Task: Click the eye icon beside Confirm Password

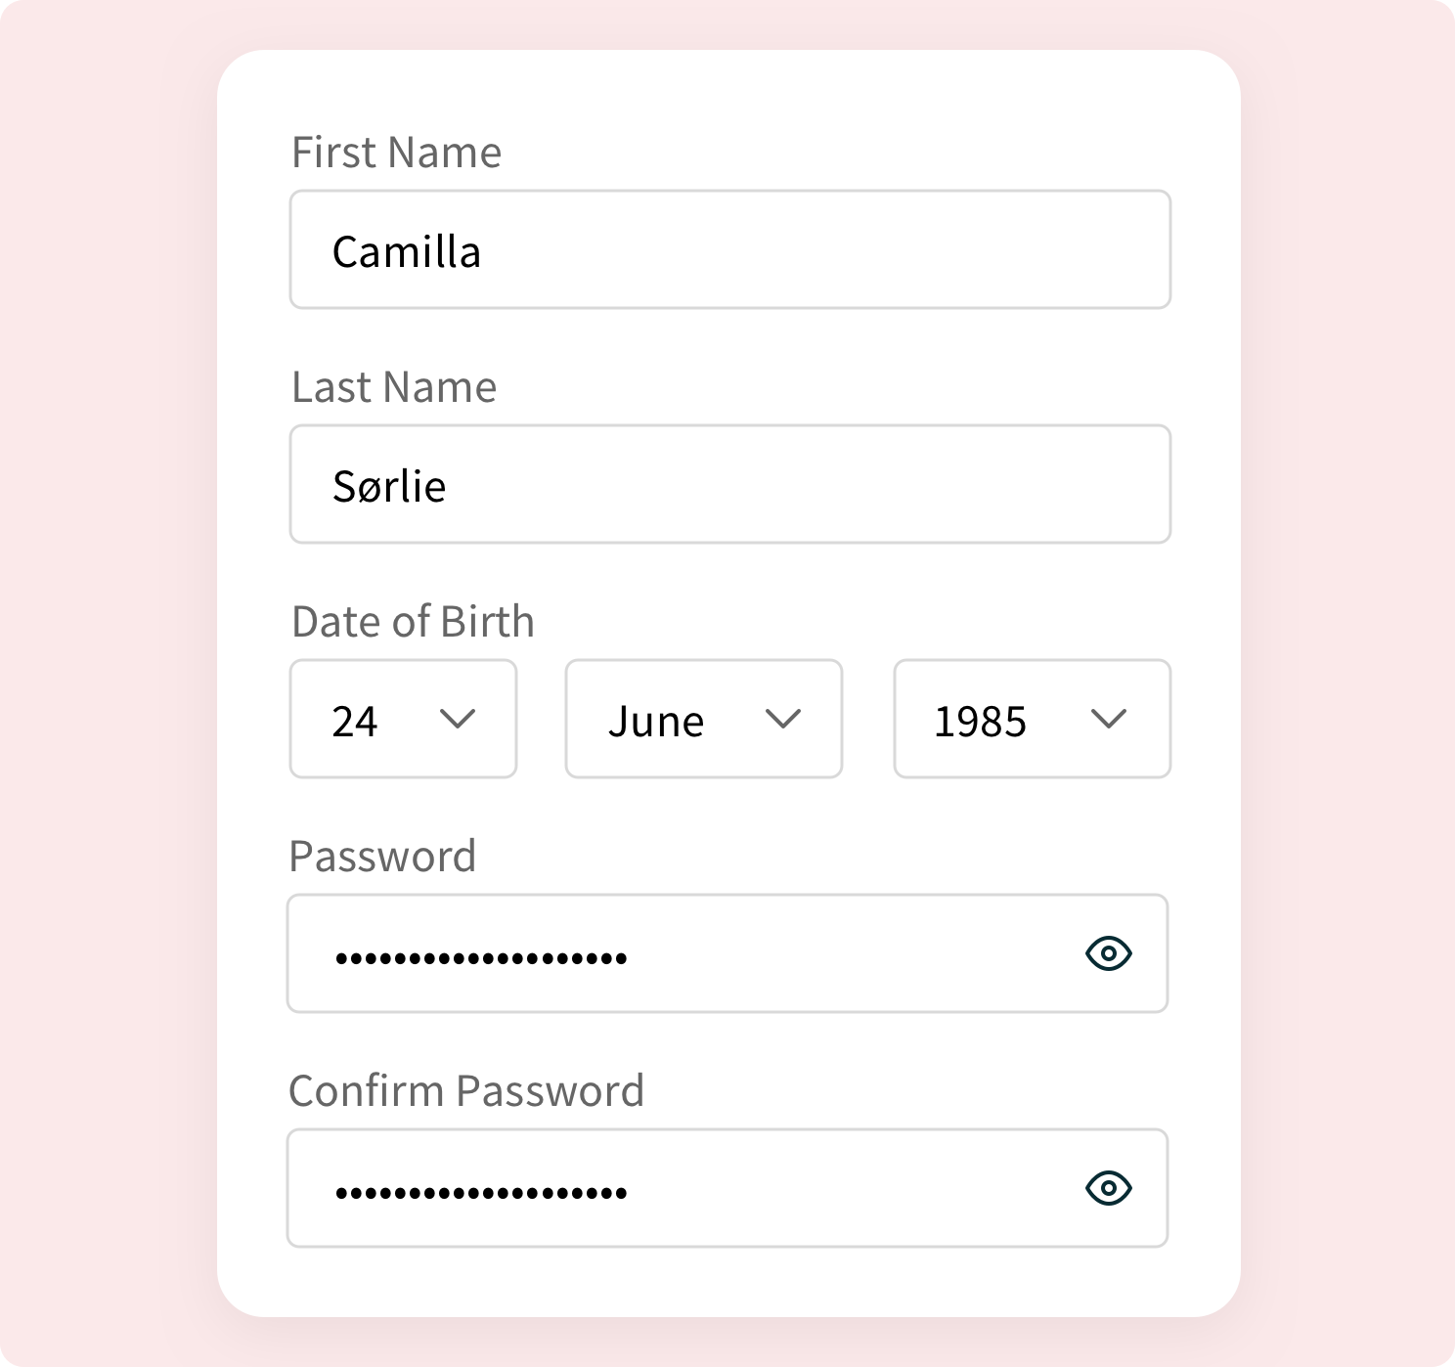Action: (1109, 1188)
